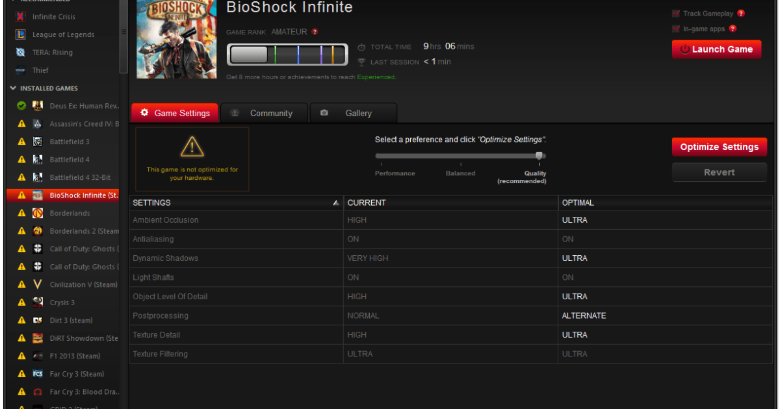Click the Launch Game button
Viewport: 780px width, 409px height.
click(716, 49)
